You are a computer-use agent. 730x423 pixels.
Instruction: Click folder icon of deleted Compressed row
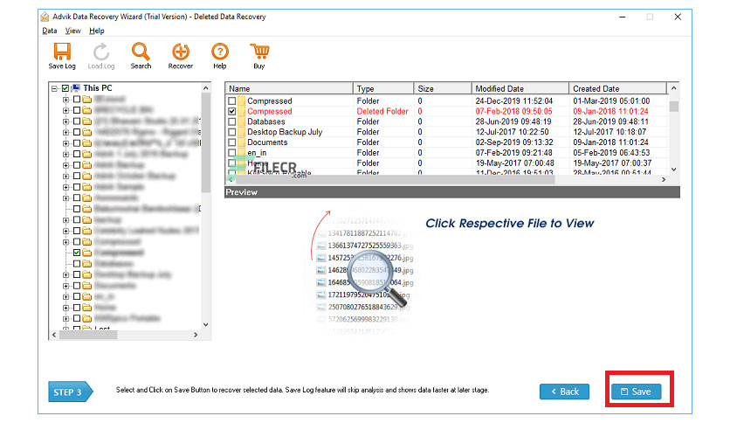pyautogui.click(x=242, y=111)
